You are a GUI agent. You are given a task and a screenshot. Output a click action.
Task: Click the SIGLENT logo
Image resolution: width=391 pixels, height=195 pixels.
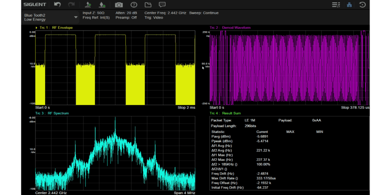(x=34, y=5)
